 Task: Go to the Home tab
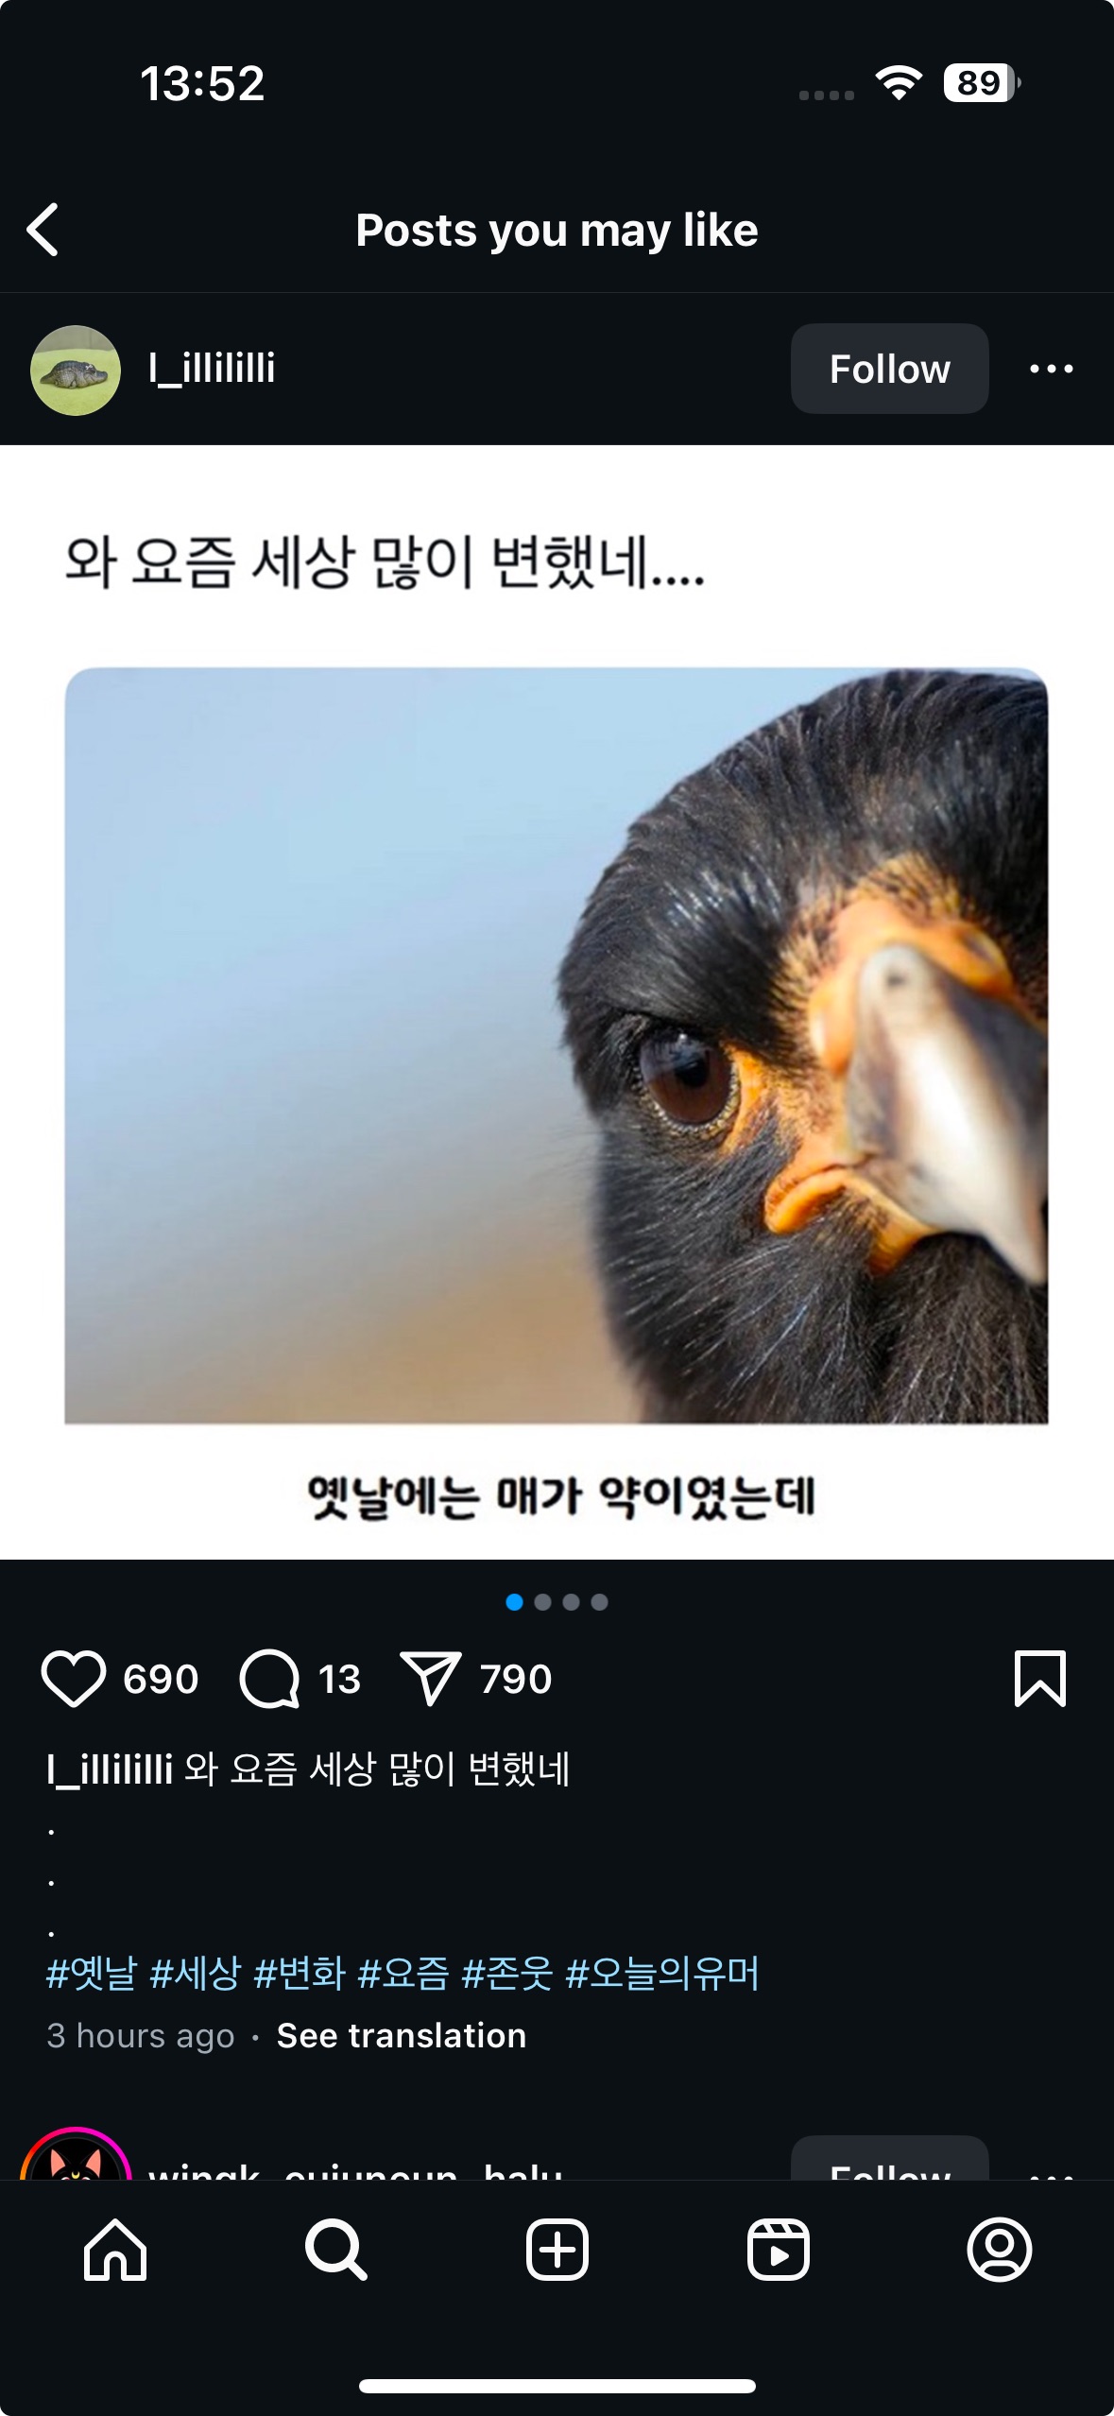tap(115, 2250)
